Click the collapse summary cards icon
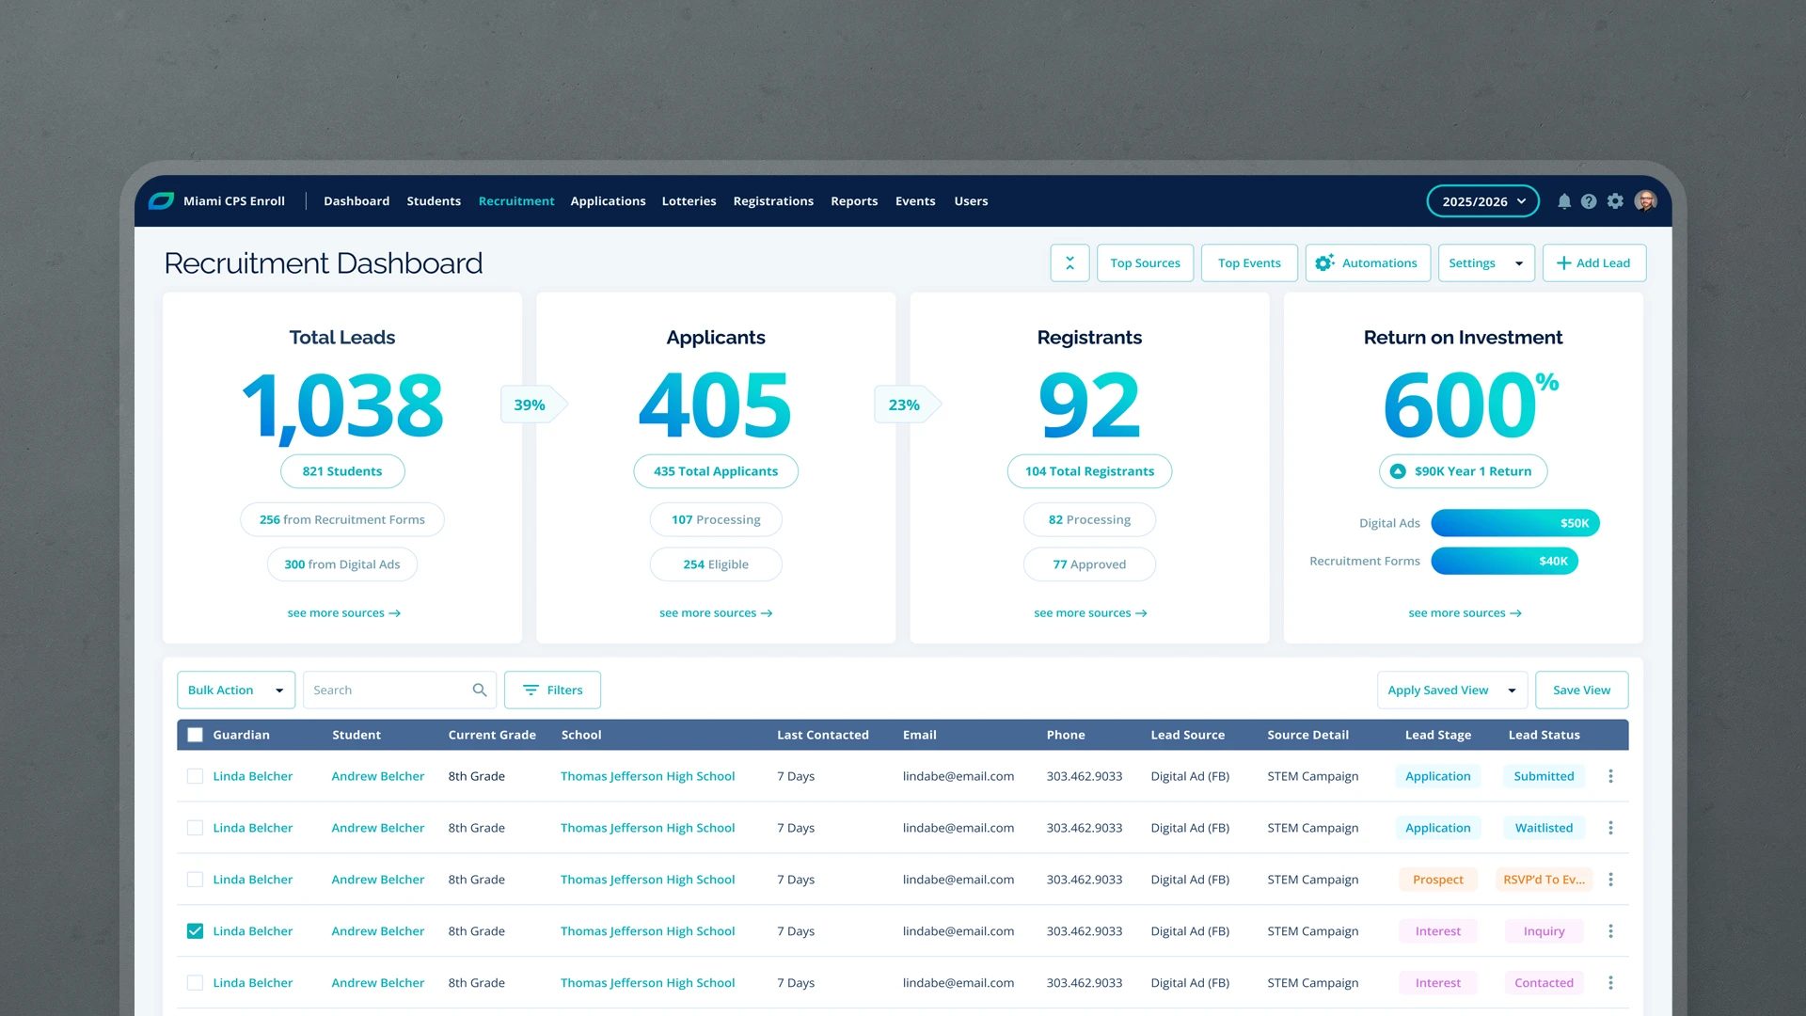Viewport: 1806px width, 1016px height. [x=1069, y=263]
